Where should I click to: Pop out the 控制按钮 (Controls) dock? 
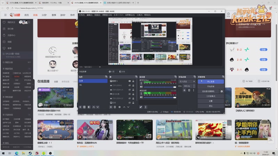tap(223, 77)
